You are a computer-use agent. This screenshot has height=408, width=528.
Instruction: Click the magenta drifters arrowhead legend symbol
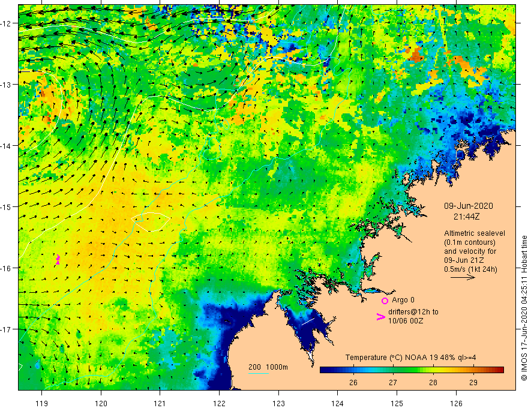[380, 317]
